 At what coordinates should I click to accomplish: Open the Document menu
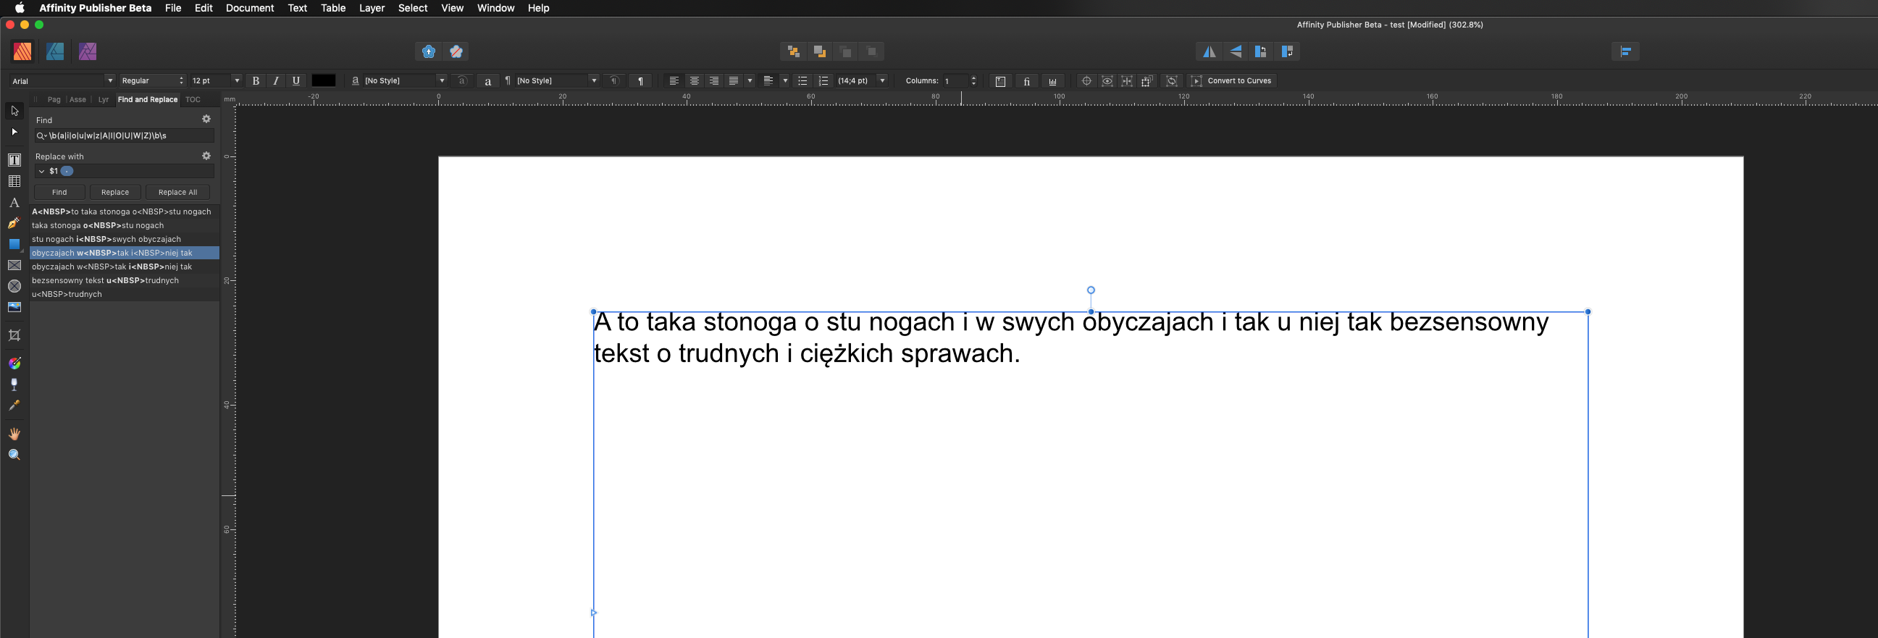[249, 8]
